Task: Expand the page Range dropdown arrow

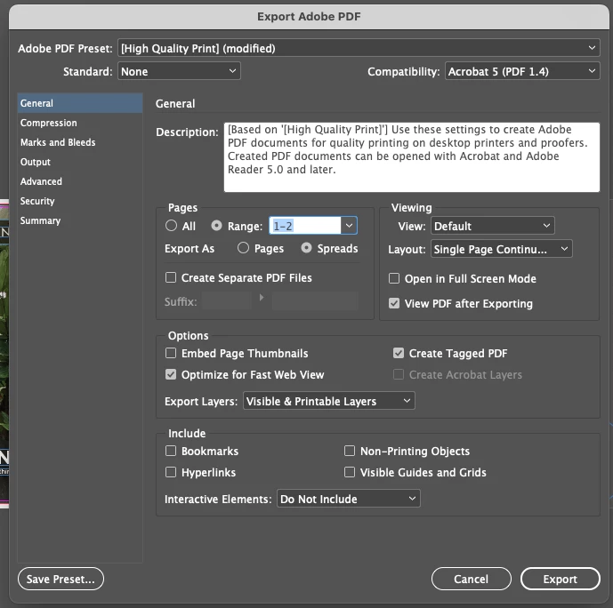Action: pyautogui.click(x=349, y=226)
